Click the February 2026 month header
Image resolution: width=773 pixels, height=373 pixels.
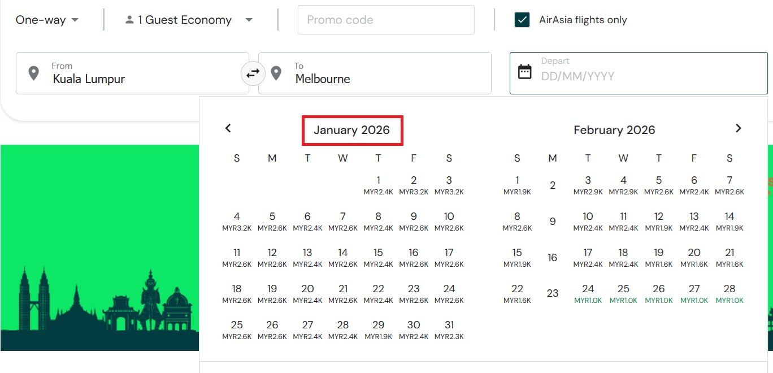[x=614, y=131]
